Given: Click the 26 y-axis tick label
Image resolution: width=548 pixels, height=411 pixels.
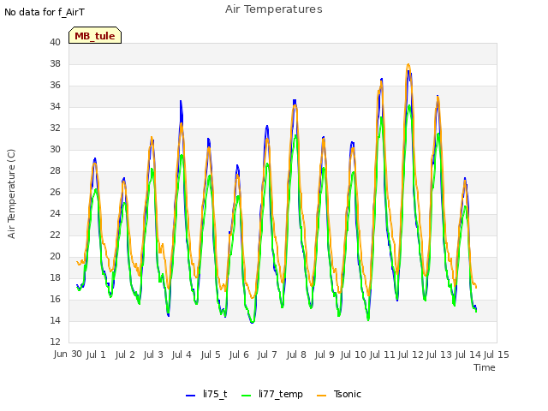Looking at the screenshot, I should pos(55,192).
